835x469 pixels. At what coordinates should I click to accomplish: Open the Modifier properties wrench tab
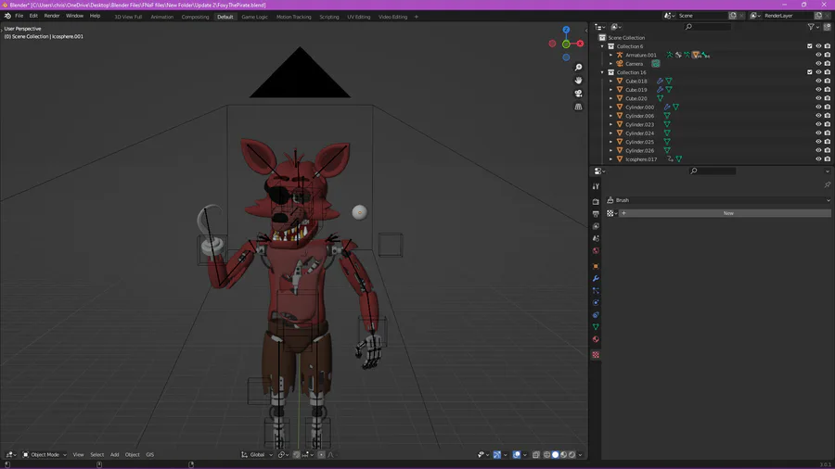pyautogui.click(x=596, y=279)
